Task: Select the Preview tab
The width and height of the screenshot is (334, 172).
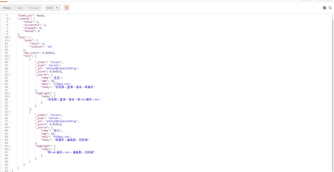Action: [34, 8]
